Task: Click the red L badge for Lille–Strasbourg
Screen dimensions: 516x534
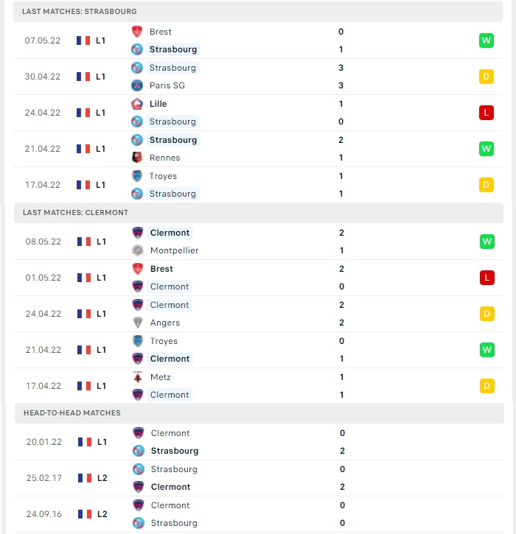Action: (x=487, y=113)
